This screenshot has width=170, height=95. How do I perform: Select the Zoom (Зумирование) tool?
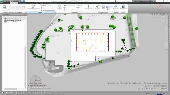pos(68,8)
